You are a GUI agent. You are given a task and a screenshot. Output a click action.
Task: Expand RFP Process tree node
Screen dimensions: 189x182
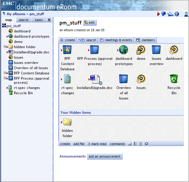(5, 78)
